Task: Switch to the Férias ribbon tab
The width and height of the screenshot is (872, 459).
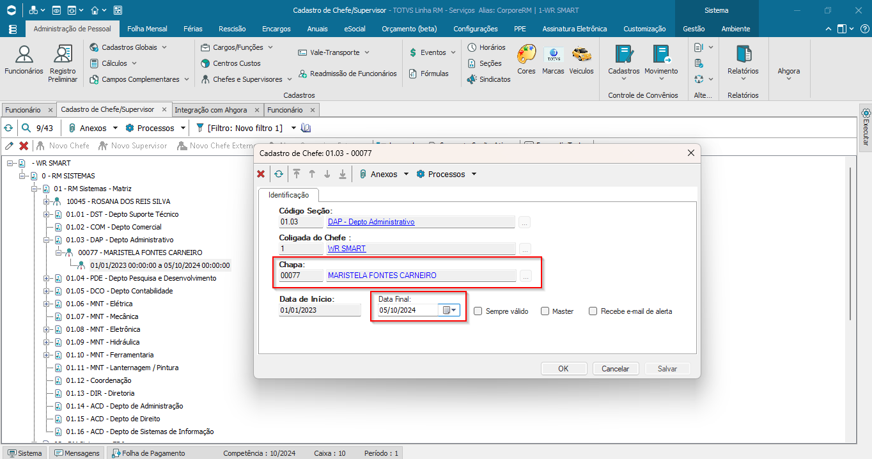Action: pos(193,29)
